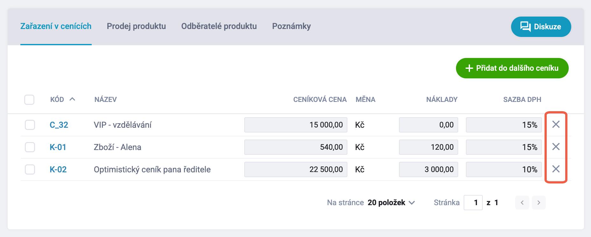The width and height of the screenshot is (591, 237).
Task: Go to previous page arrow
Action: pyautogui.click(x=522, y=203)
